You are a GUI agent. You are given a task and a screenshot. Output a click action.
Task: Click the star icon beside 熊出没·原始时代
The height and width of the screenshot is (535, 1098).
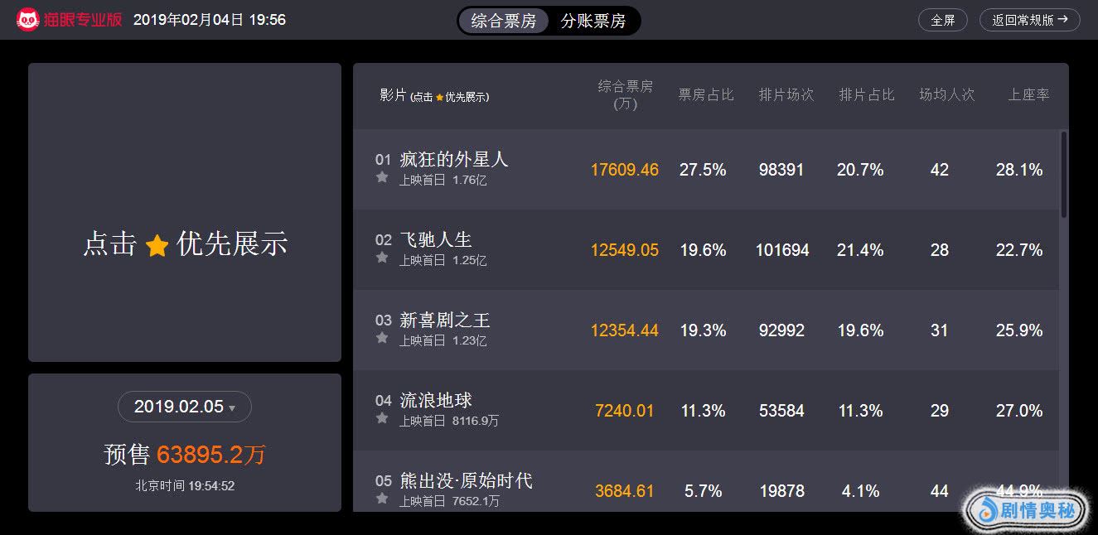point(382,499)
